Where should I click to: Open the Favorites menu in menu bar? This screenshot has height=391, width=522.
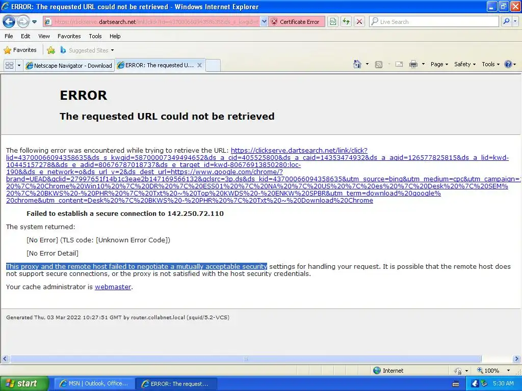click(69, 36)
